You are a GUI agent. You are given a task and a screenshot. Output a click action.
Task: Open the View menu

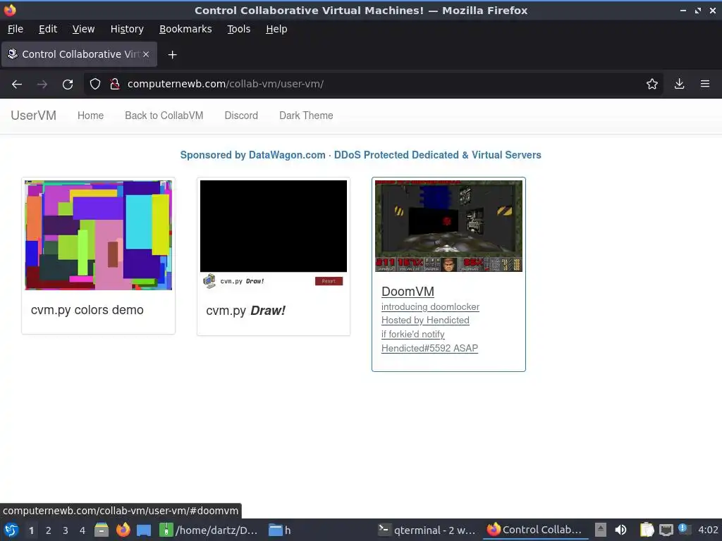click(x=83, y=29)
